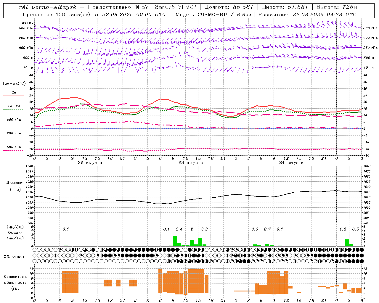Click the 700 гПа temperature legend entry

coord(14,133)
